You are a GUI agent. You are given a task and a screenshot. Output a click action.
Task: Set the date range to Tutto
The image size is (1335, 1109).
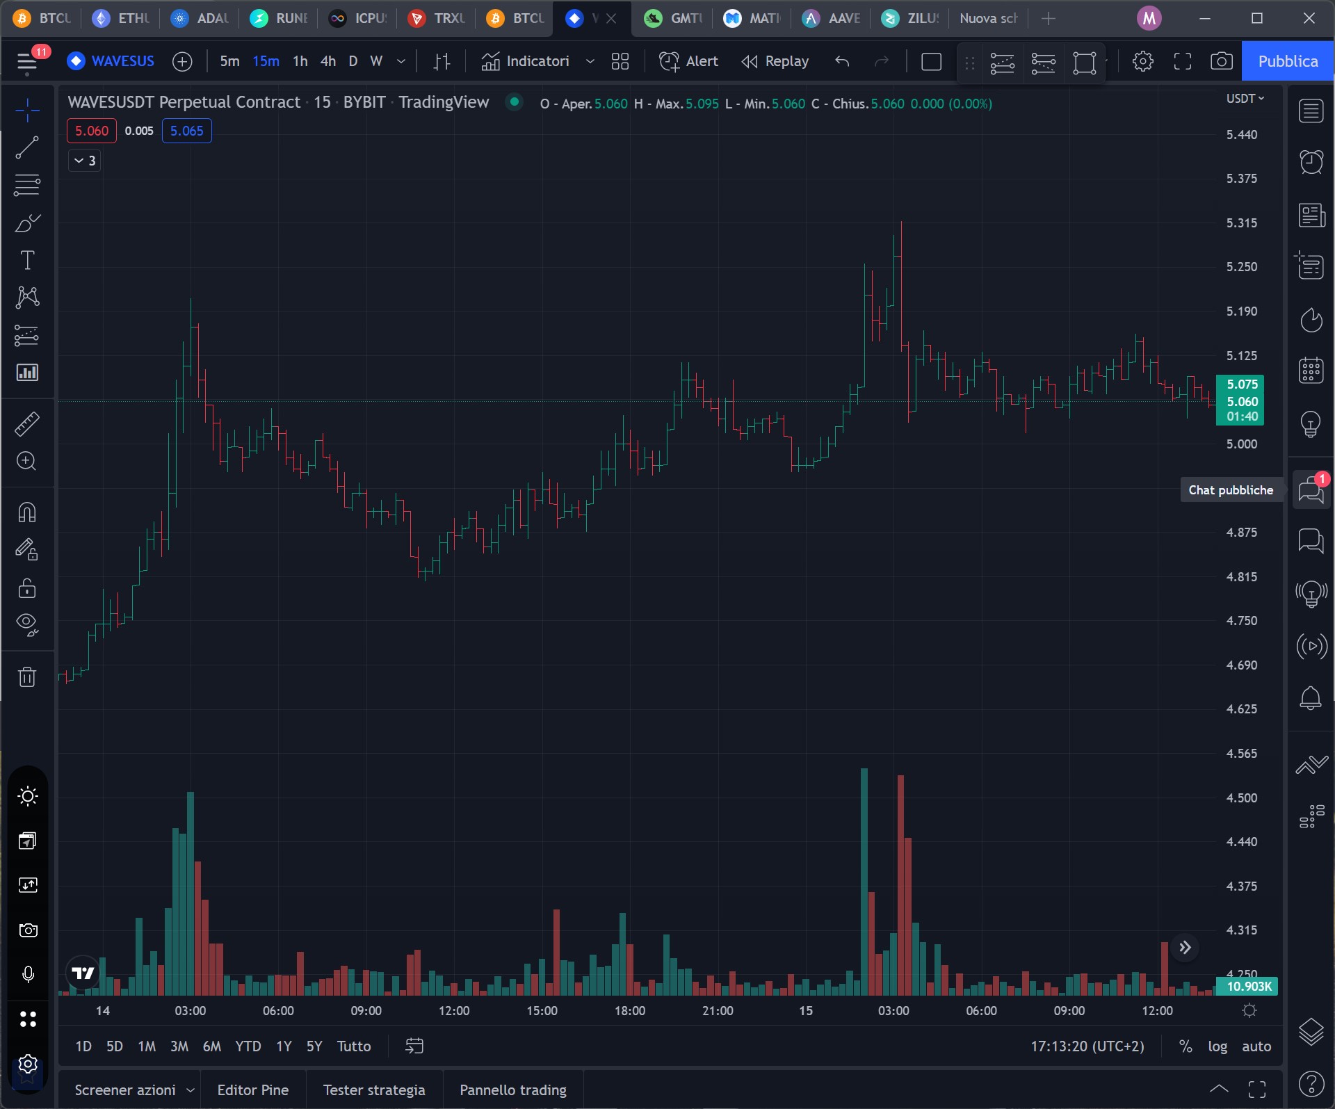(x=354, y=1046)
